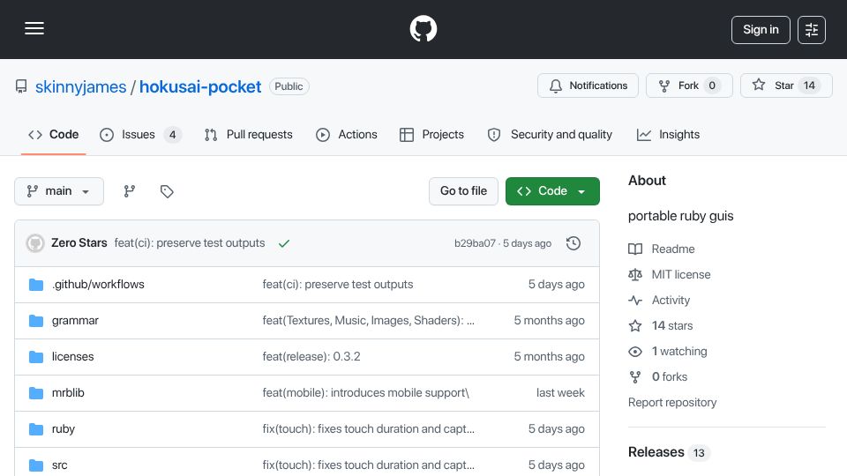Open commit history clock icon
The height and width of the screenshot is (476, 847).
coord(573,243)
